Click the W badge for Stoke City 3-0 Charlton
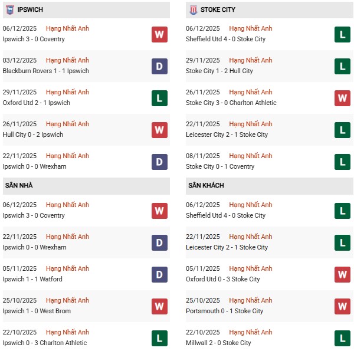This screenshot has width=354, height=351. (343, 98)
